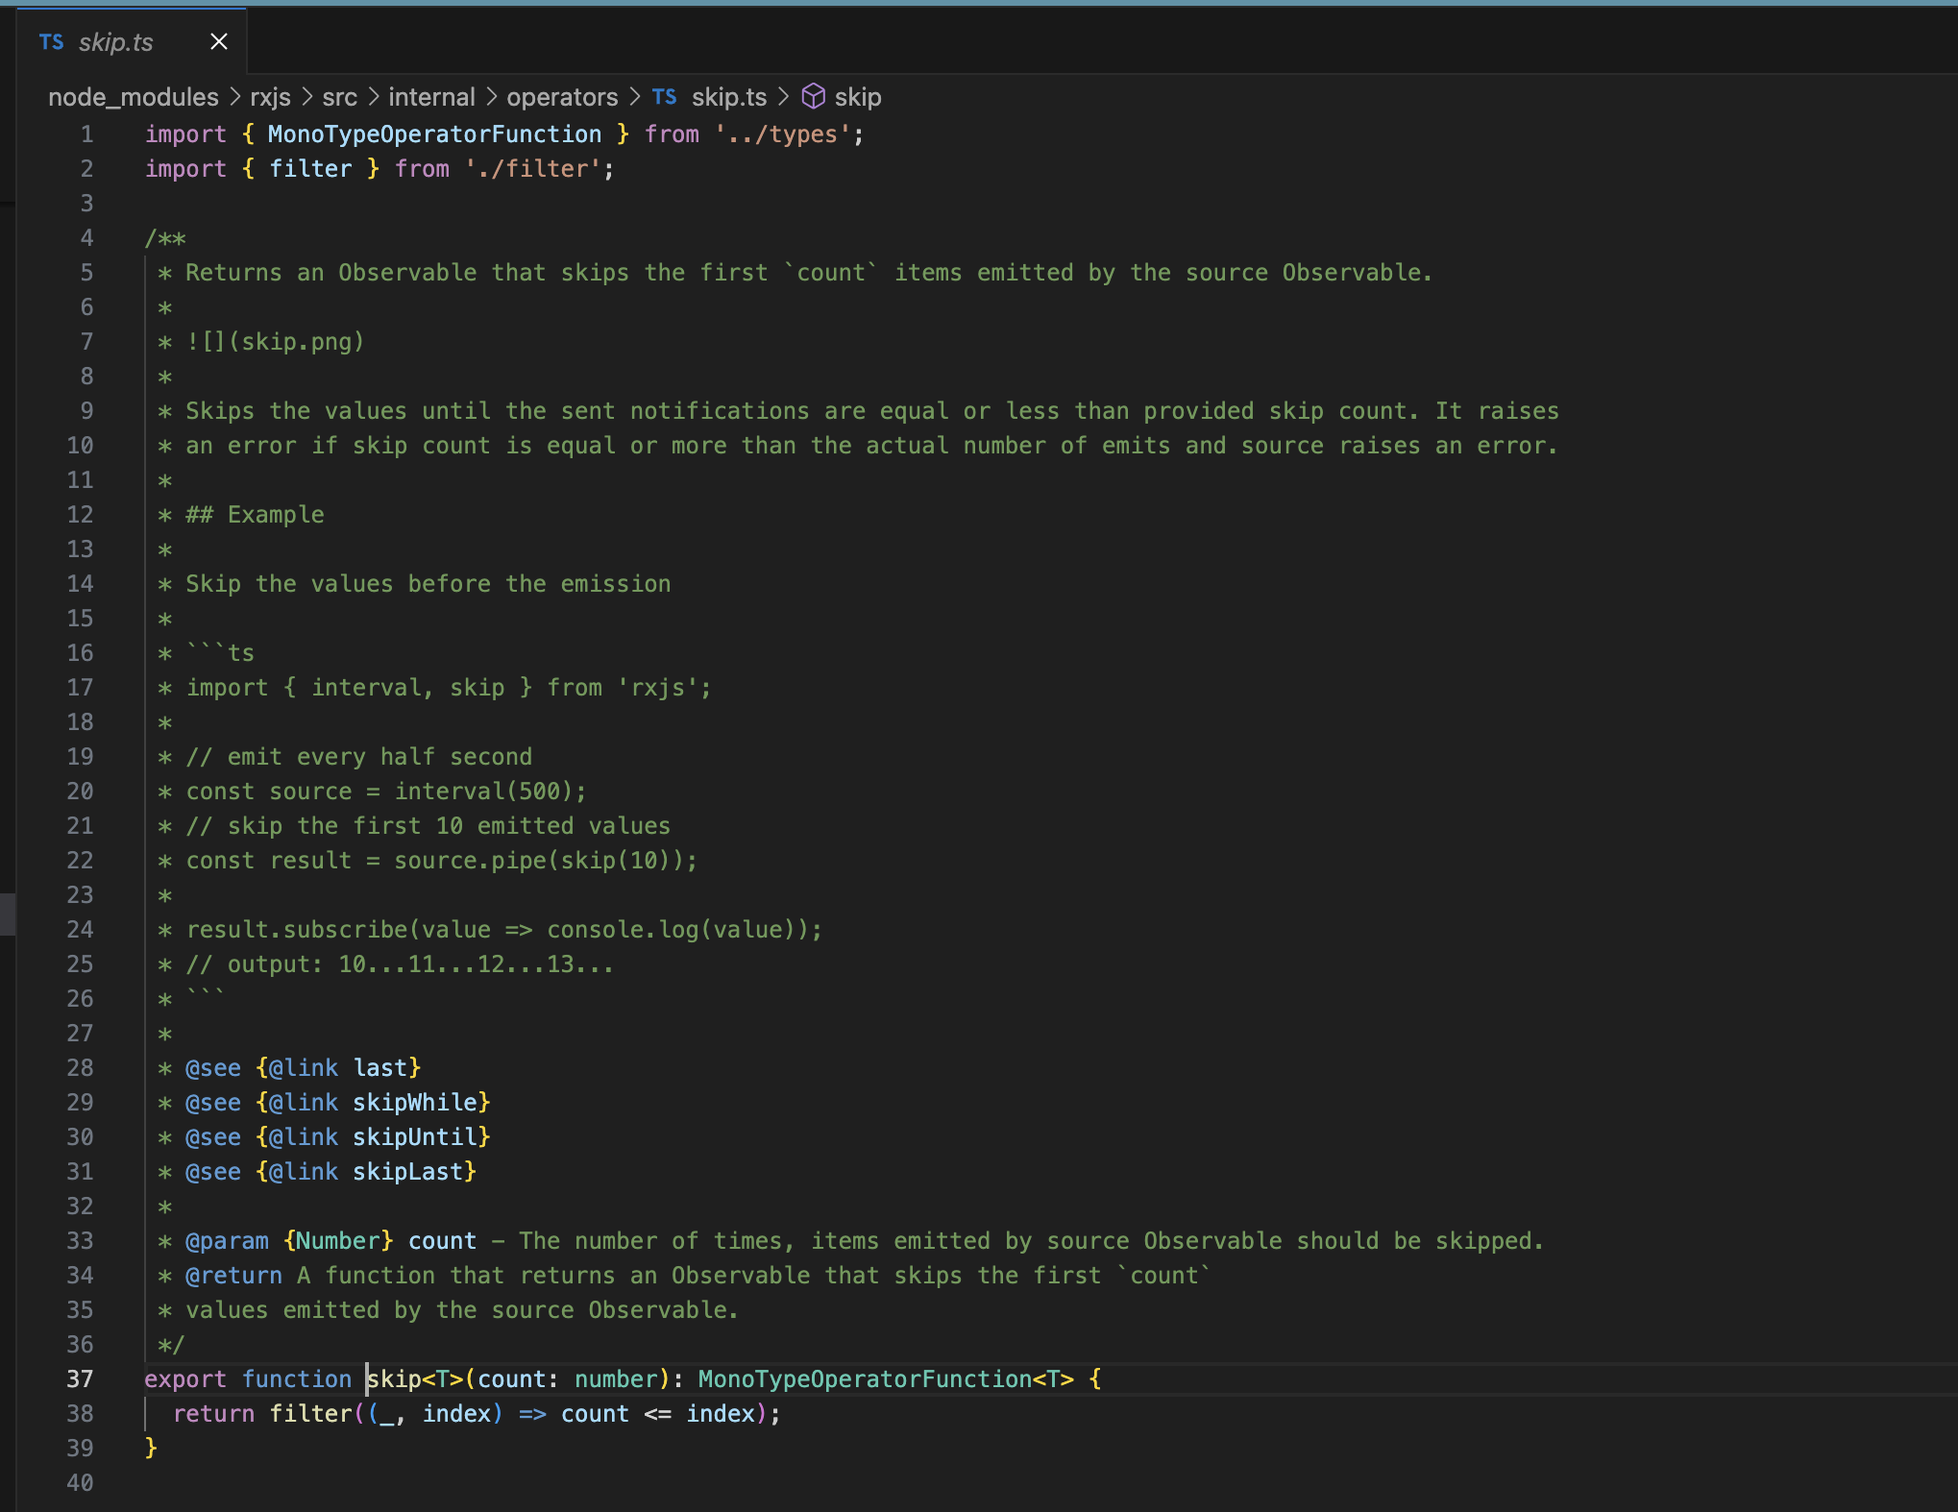1958x1512 pixels.
Task: Click 'export' keyword on line 37
Action: 185,1378
